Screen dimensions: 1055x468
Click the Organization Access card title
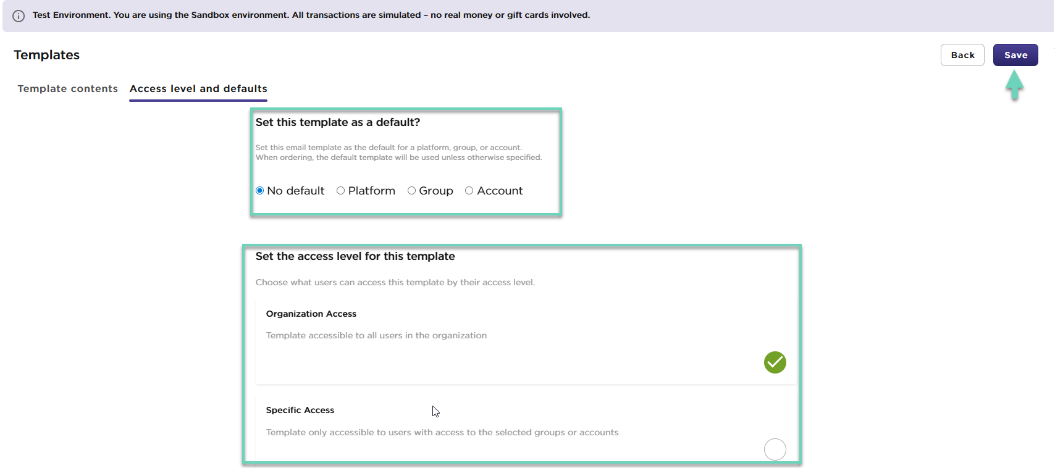(311, 314)
